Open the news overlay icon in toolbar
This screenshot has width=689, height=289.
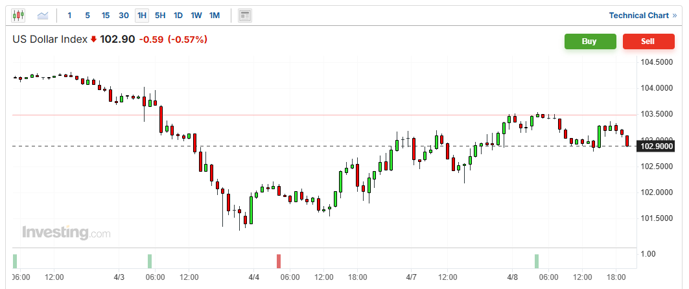click(x=245, y=16)
